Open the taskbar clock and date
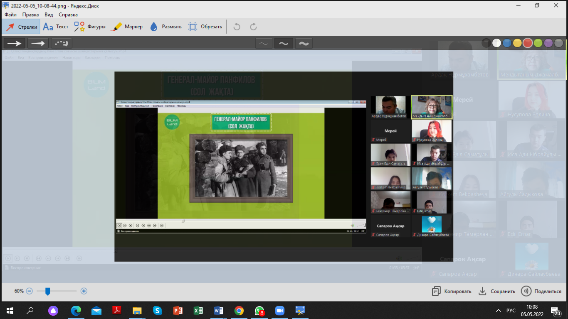 tap(531, 310)
